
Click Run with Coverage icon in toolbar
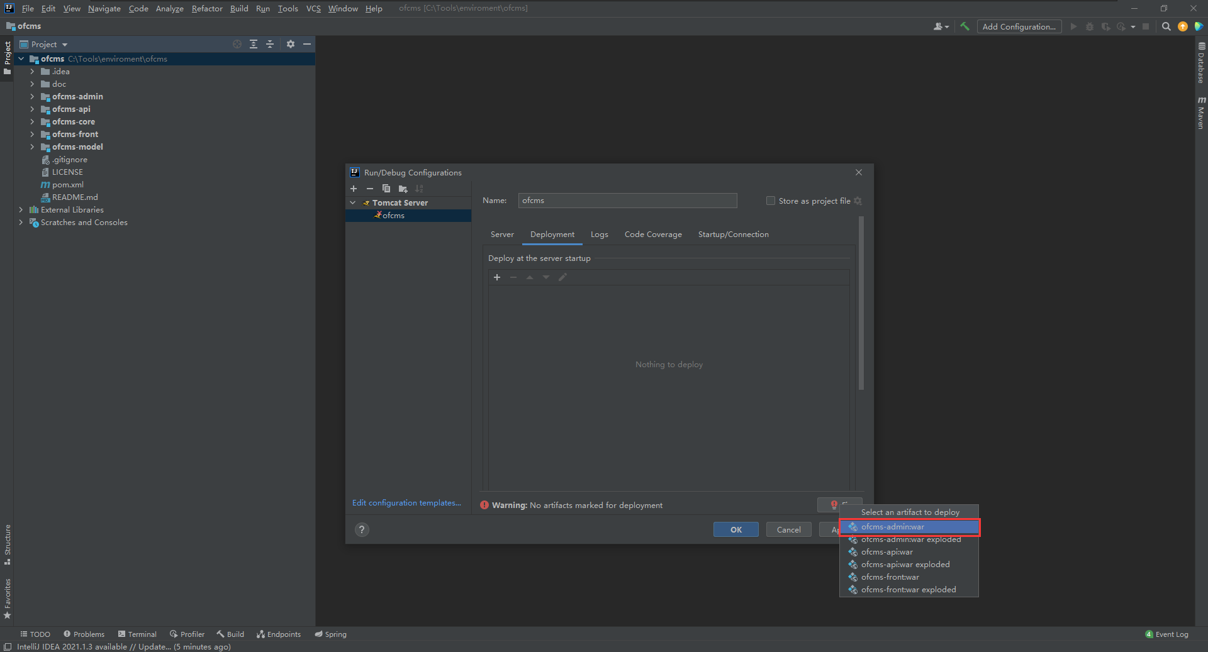click(x=1105, y=26)
